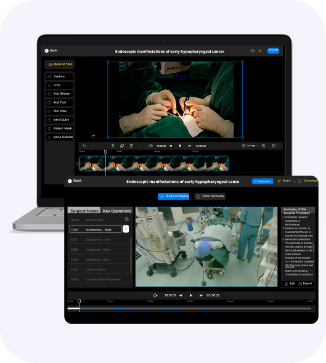Click Share in the tablet window header
The image size is (326, 363).
click(x=284, y=181)
